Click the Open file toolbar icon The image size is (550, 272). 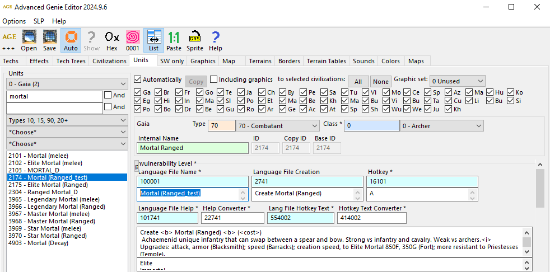(x=29, y=37)
